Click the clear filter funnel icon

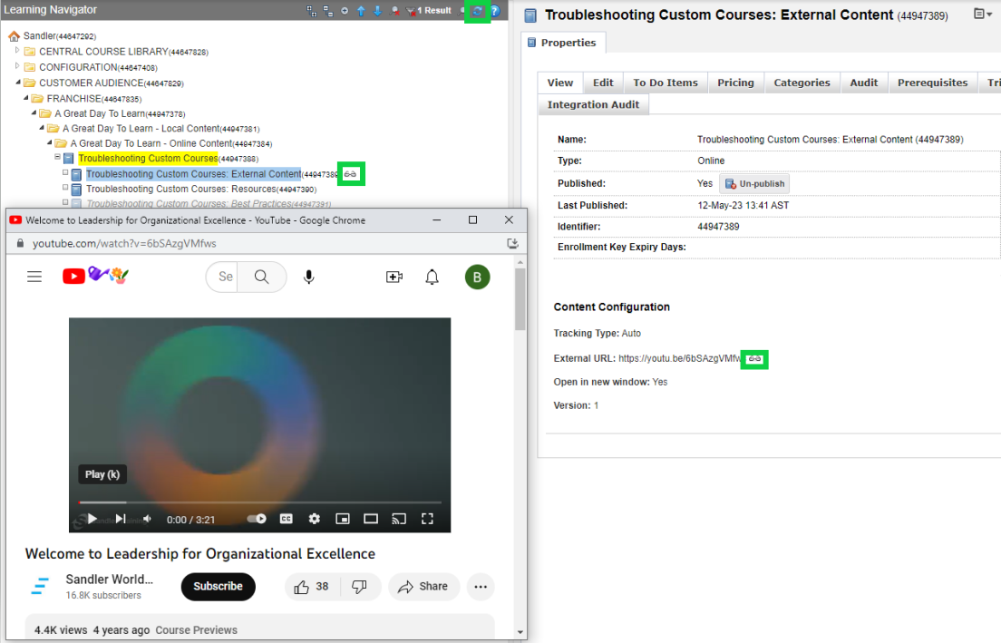coord(411,11)
